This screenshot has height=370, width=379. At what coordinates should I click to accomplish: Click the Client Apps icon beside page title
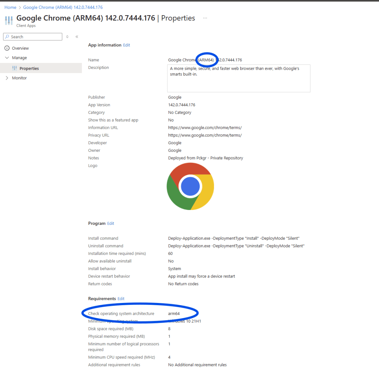pos(9,20)
